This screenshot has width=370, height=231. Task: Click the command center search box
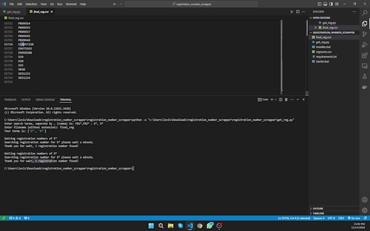click(x=192, y=4)
